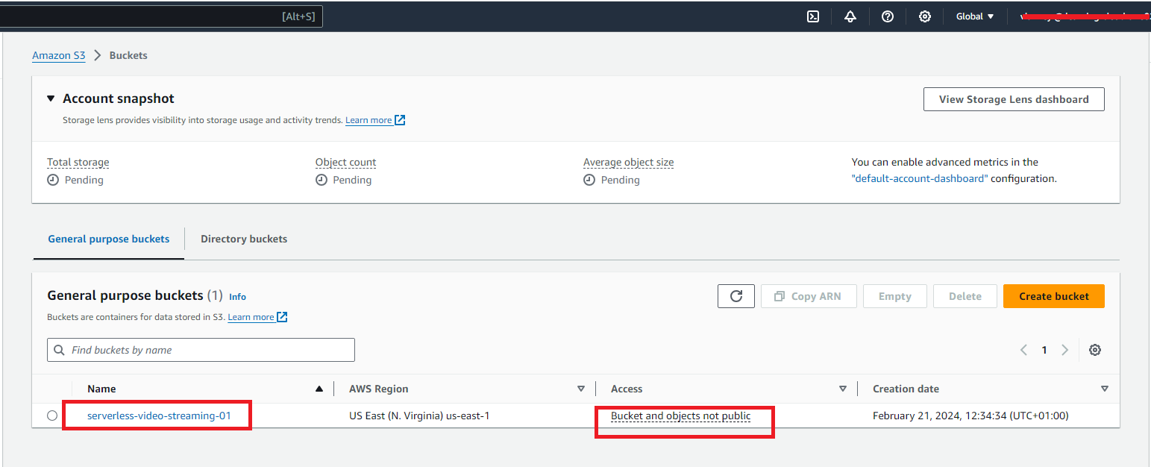Open table preferences gear icon
The width and height of the screenshot is (1151, 467).
coord(1095,350)
